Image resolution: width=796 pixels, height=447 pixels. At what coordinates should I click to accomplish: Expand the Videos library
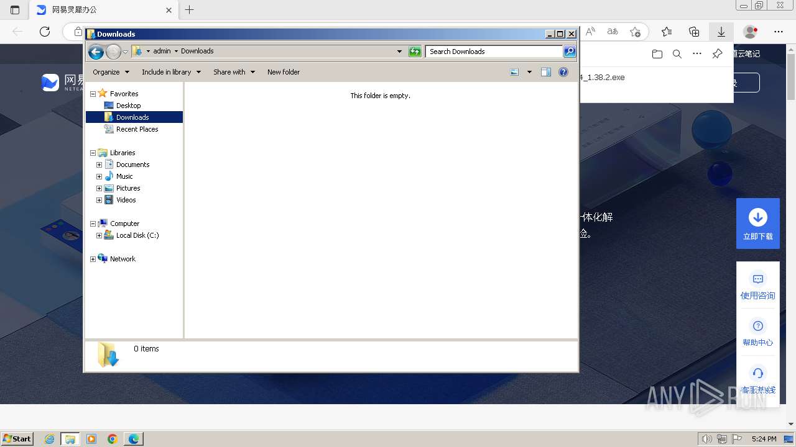[x=99, y=200]
